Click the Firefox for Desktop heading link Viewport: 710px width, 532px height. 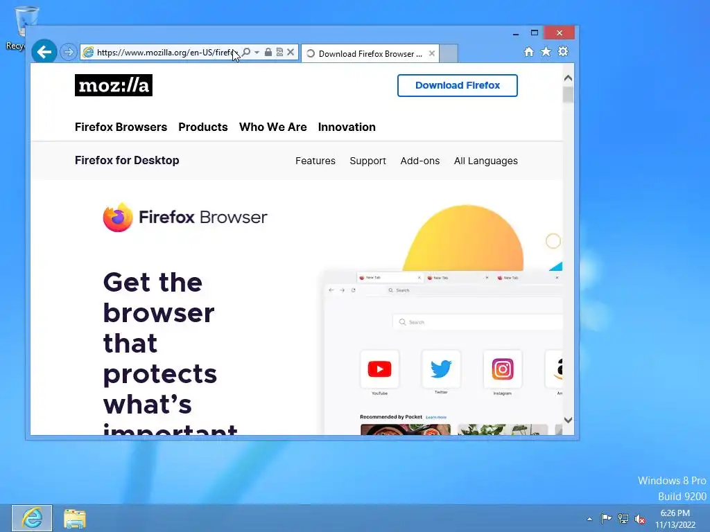tap(127, 161)
